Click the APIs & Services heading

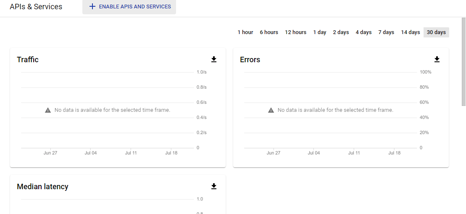pos(36,7)
